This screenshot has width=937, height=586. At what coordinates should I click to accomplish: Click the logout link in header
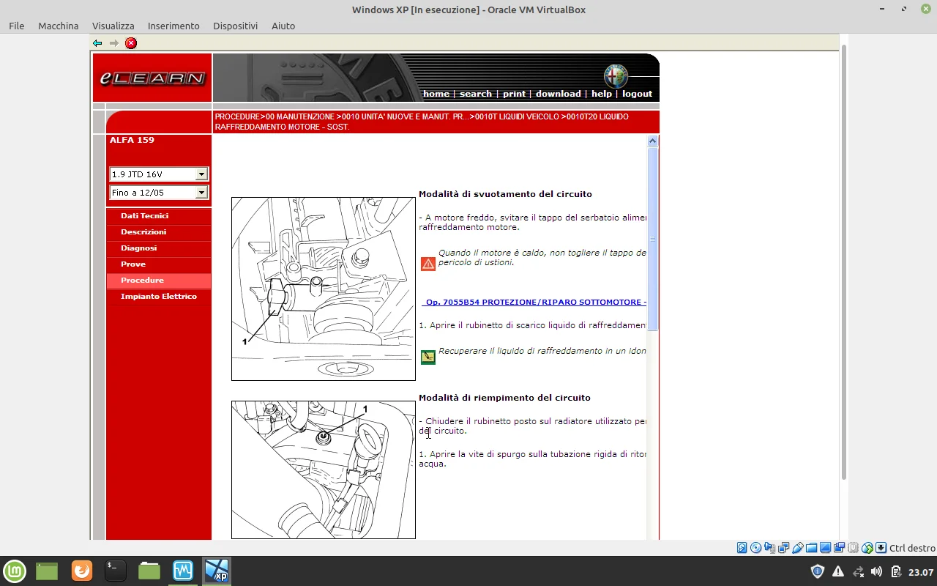[637, 94]
